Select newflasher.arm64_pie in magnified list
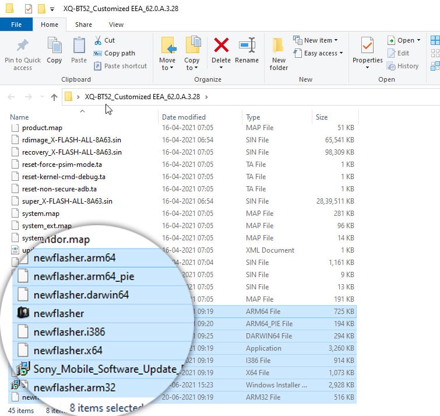Screen dimensions: 440x416 click(x=84, y=277)
